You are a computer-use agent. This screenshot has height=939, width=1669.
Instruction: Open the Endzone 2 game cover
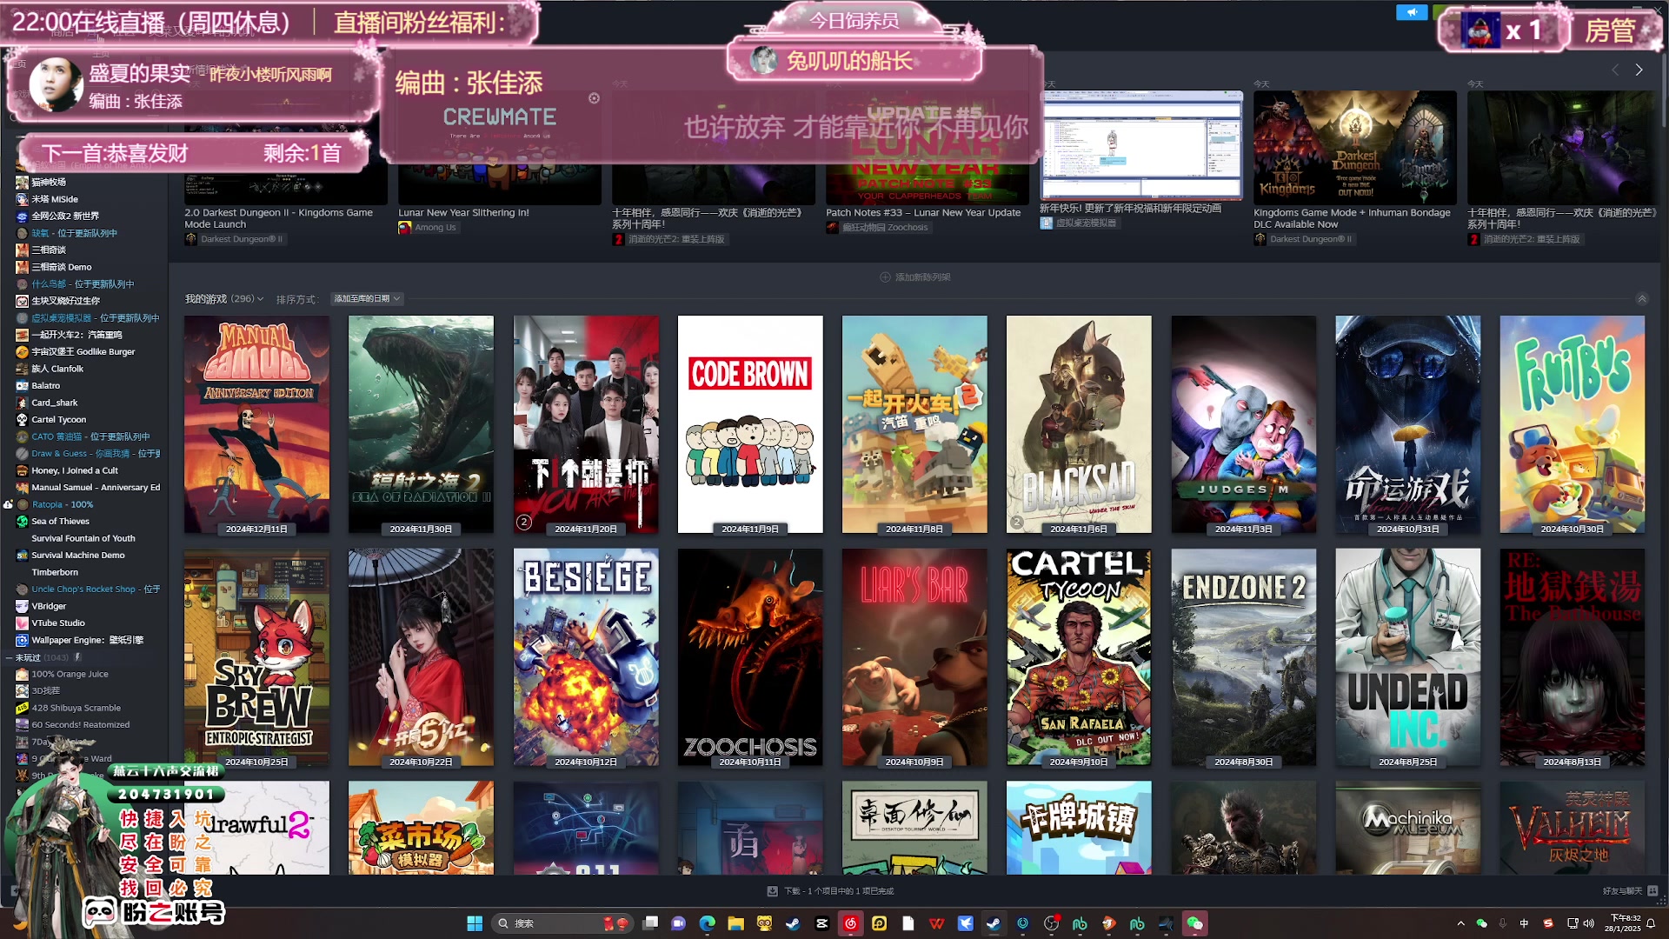pyautogui.click(x=1244, y=657)
